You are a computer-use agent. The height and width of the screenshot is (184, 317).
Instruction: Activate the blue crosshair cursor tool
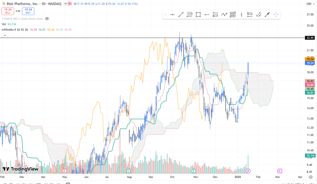point(276,15)
